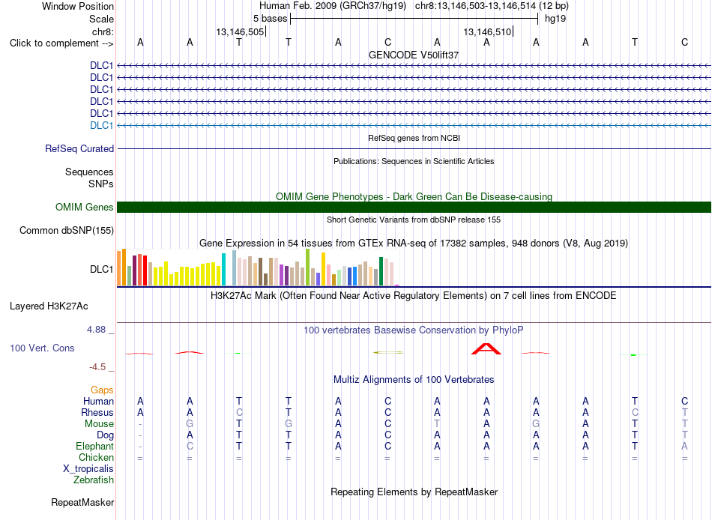Click '100 vertebrates Basewise Conservation by PhyloP'
The width and height of the screenshot is (712, 520).
point(414,330)
